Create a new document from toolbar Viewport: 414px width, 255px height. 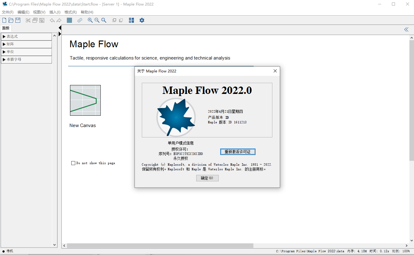click(x=4, y=20)
